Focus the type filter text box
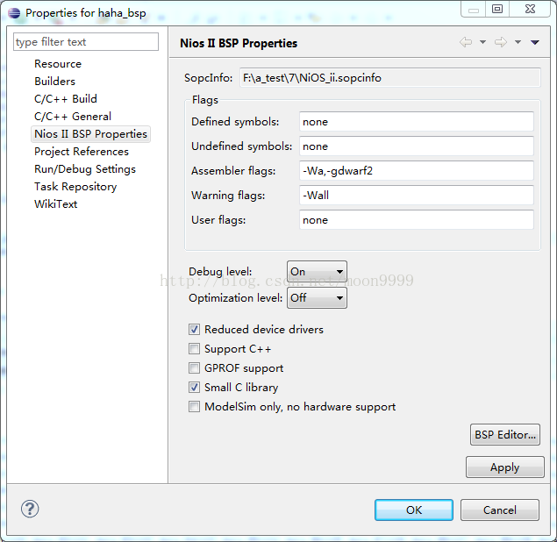This screenshot has width=557, height=542. (86, 42)
